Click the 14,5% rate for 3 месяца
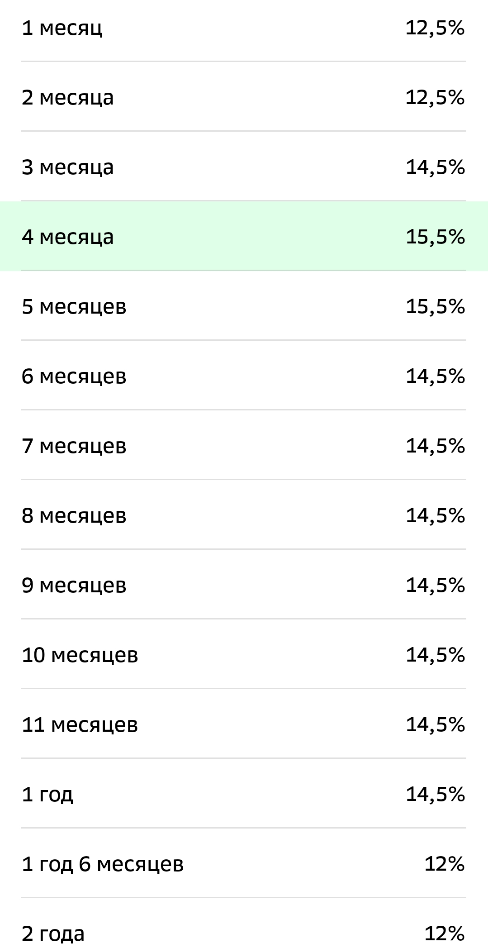This screenshot has width=488, height=948. (435, 168)
